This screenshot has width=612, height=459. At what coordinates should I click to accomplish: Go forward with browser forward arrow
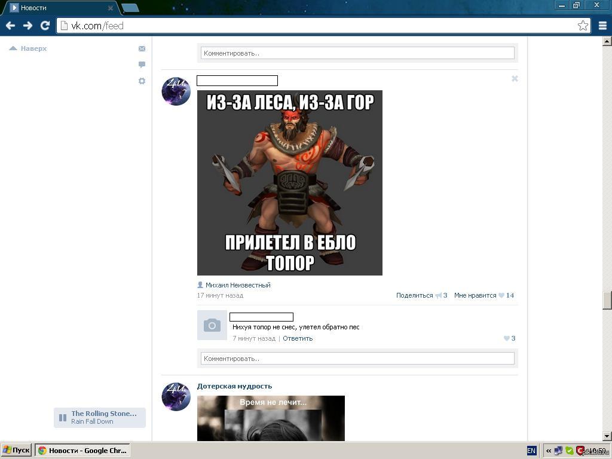click(27, 26)
